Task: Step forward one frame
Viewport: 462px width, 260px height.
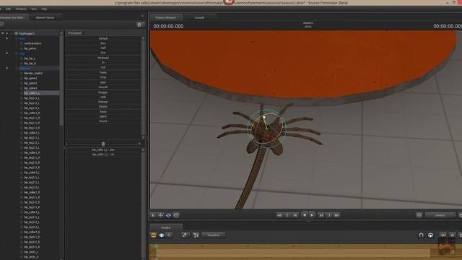Action: point(321,215)
